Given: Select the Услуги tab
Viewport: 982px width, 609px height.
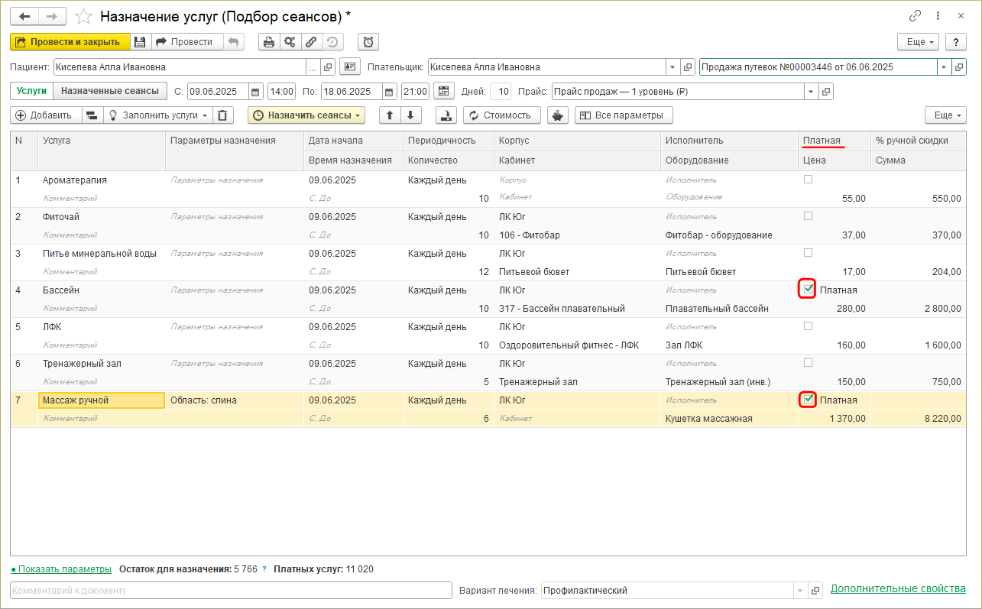Looking at the screenshot, I should point(31,91).
